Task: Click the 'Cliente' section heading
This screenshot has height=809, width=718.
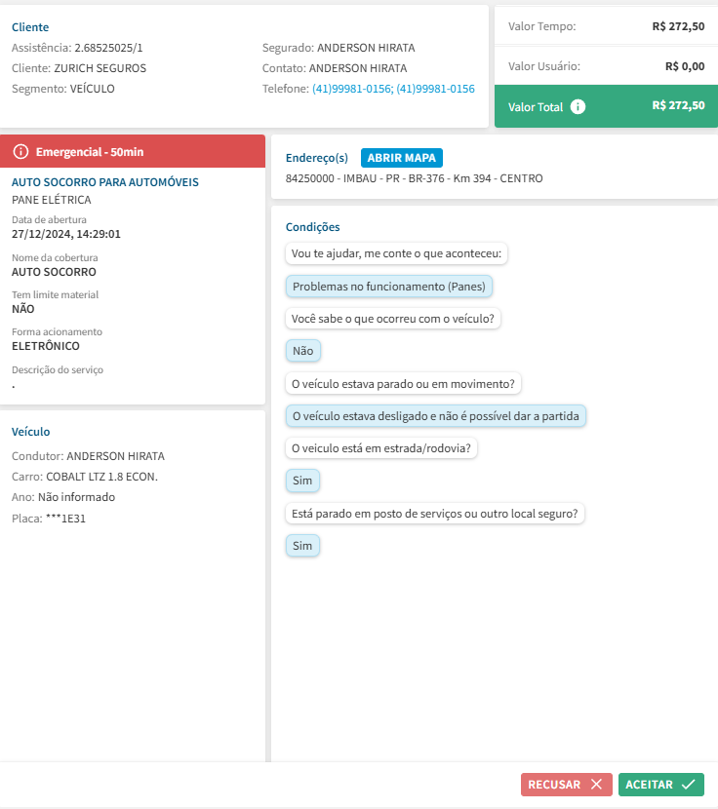Action: 30,27
